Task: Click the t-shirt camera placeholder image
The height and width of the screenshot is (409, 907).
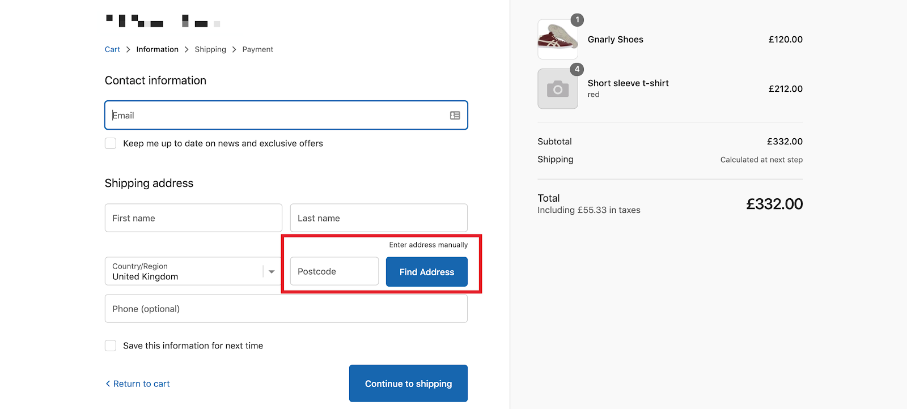Action: 558,89
